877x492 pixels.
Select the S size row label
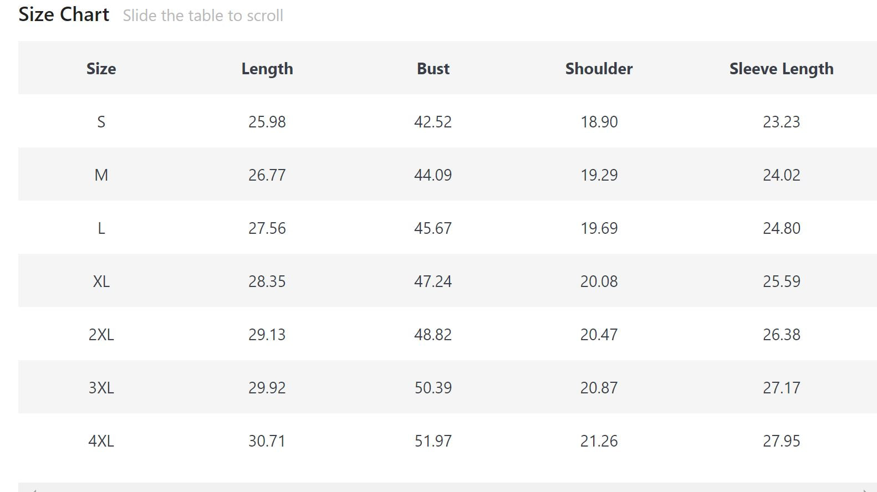(x=101, y=122)
